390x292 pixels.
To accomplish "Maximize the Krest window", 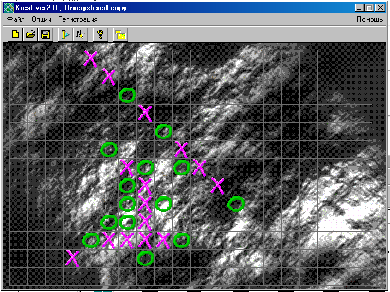I will [368, 8].
